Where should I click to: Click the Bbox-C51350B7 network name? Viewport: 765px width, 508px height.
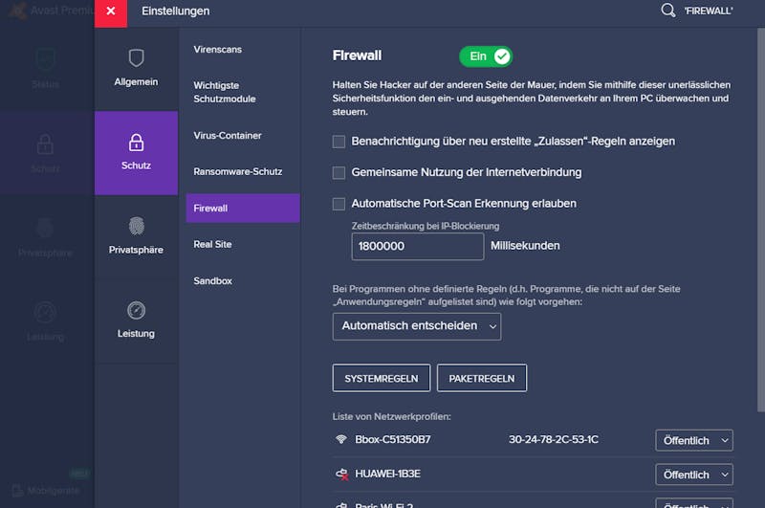point(393,439)
